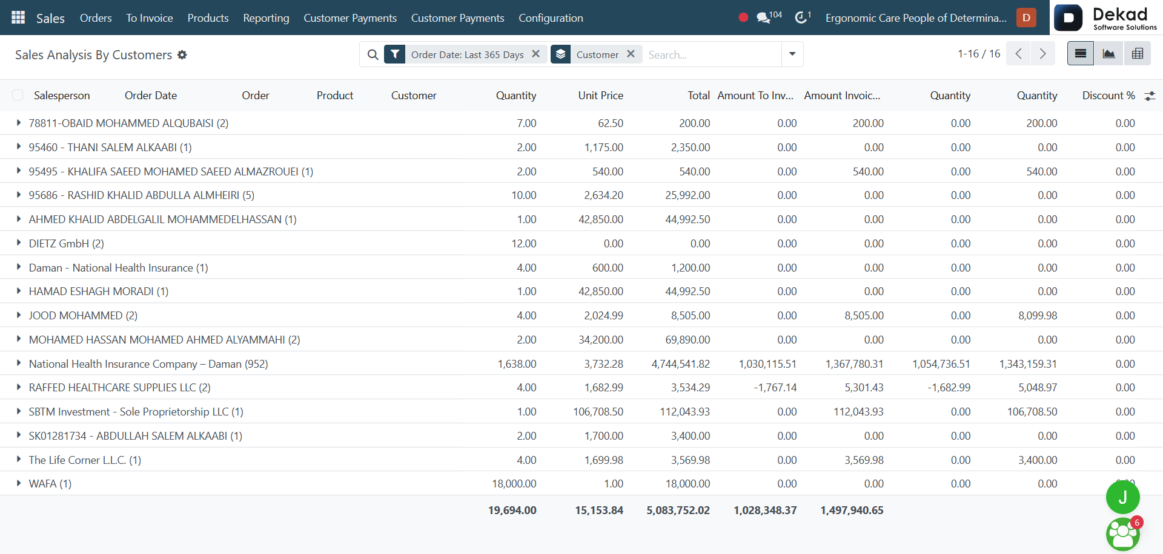1163x554 pixels.
Task: Go to the next page arrow
Action: 1042,54
